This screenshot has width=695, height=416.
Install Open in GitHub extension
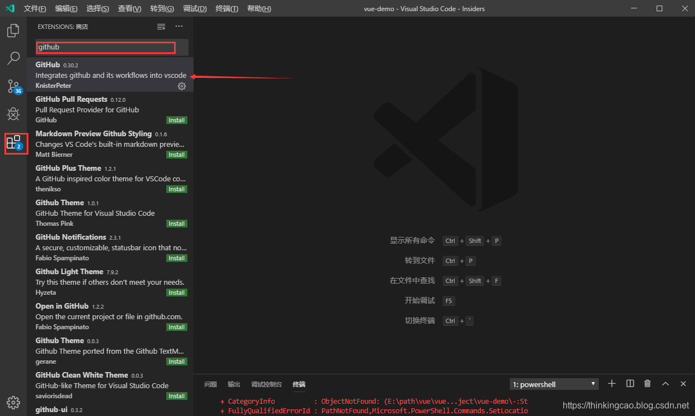[x=177, y=327]
